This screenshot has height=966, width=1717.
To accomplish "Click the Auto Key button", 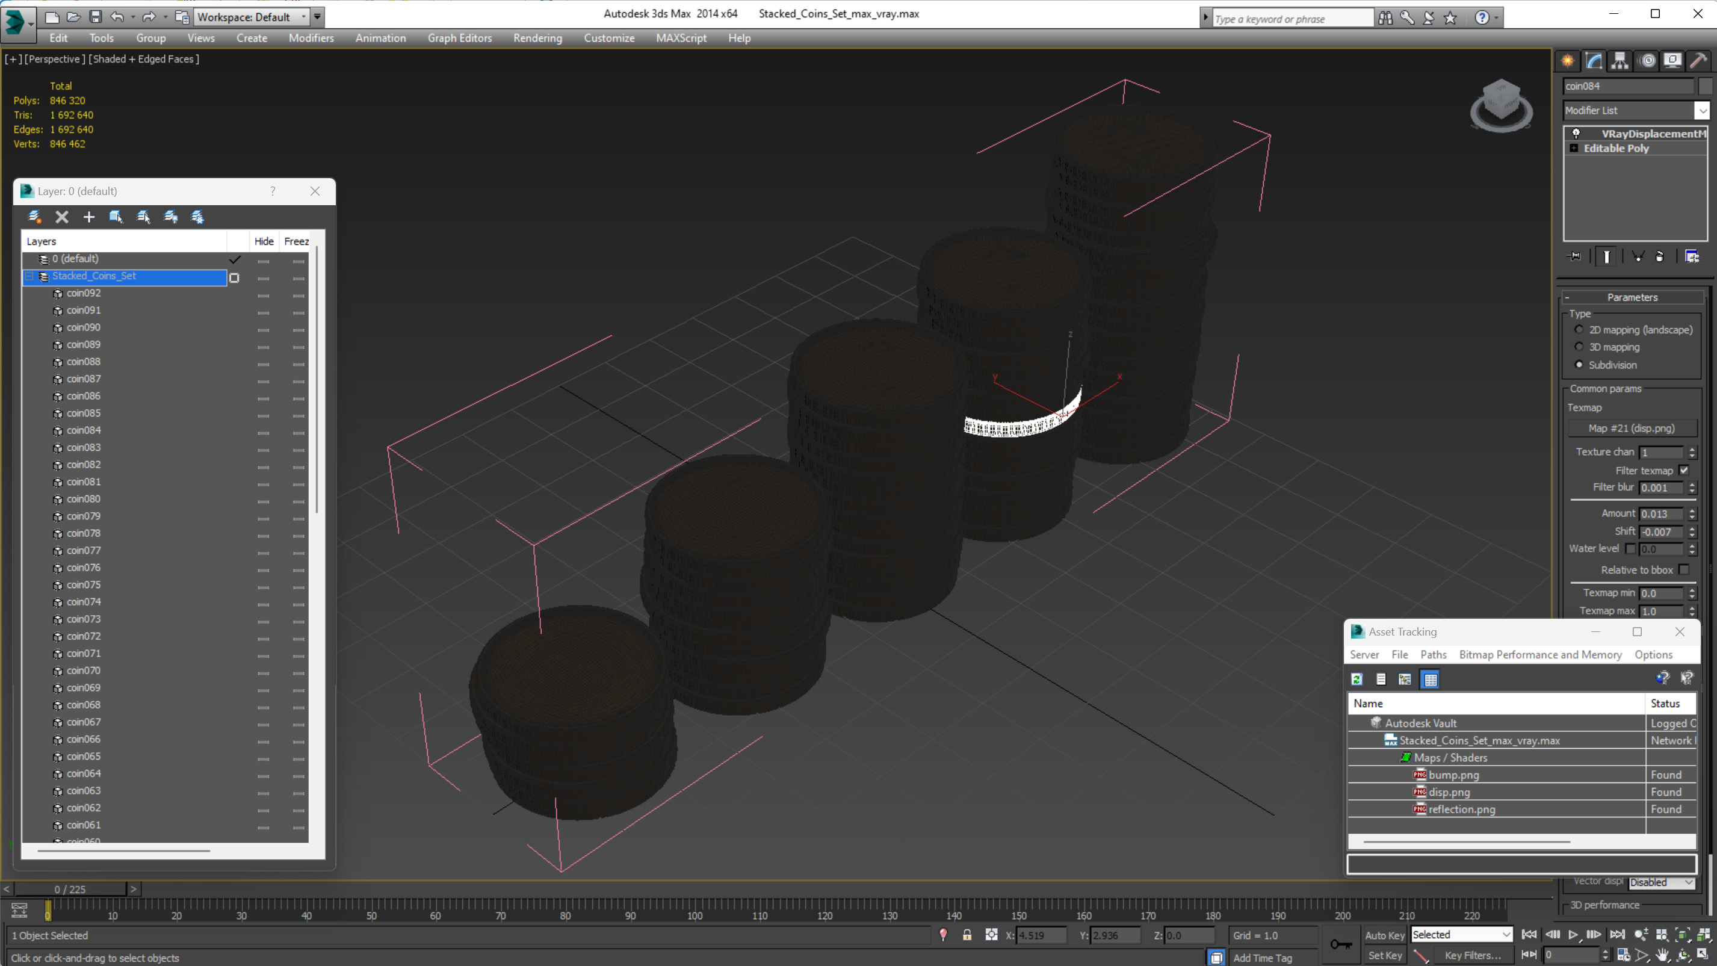I will 1384,935.
